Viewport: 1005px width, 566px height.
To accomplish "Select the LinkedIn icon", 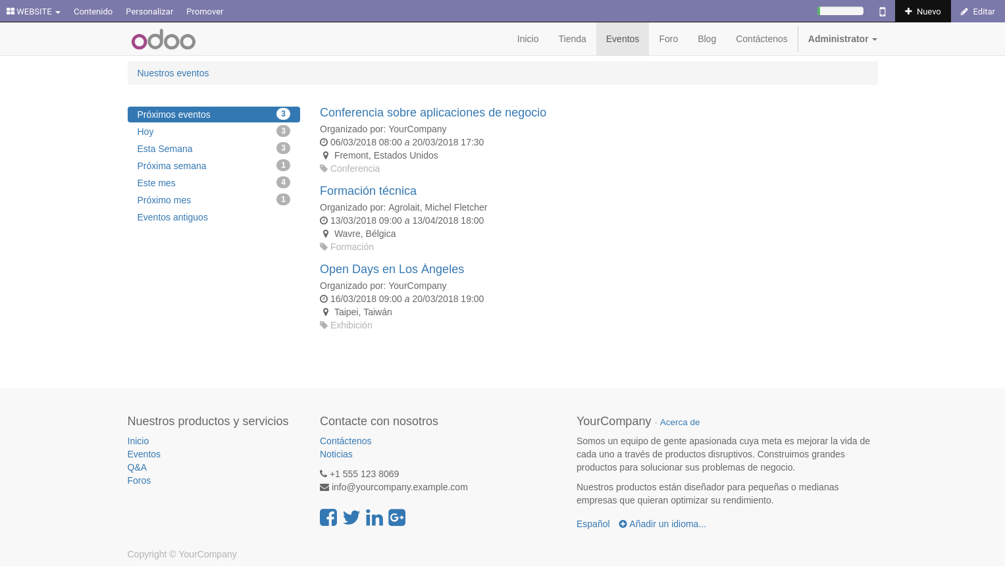I will (374, 517).
